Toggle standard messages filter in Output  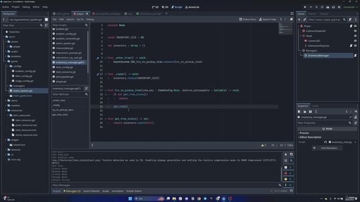point(288,167)
